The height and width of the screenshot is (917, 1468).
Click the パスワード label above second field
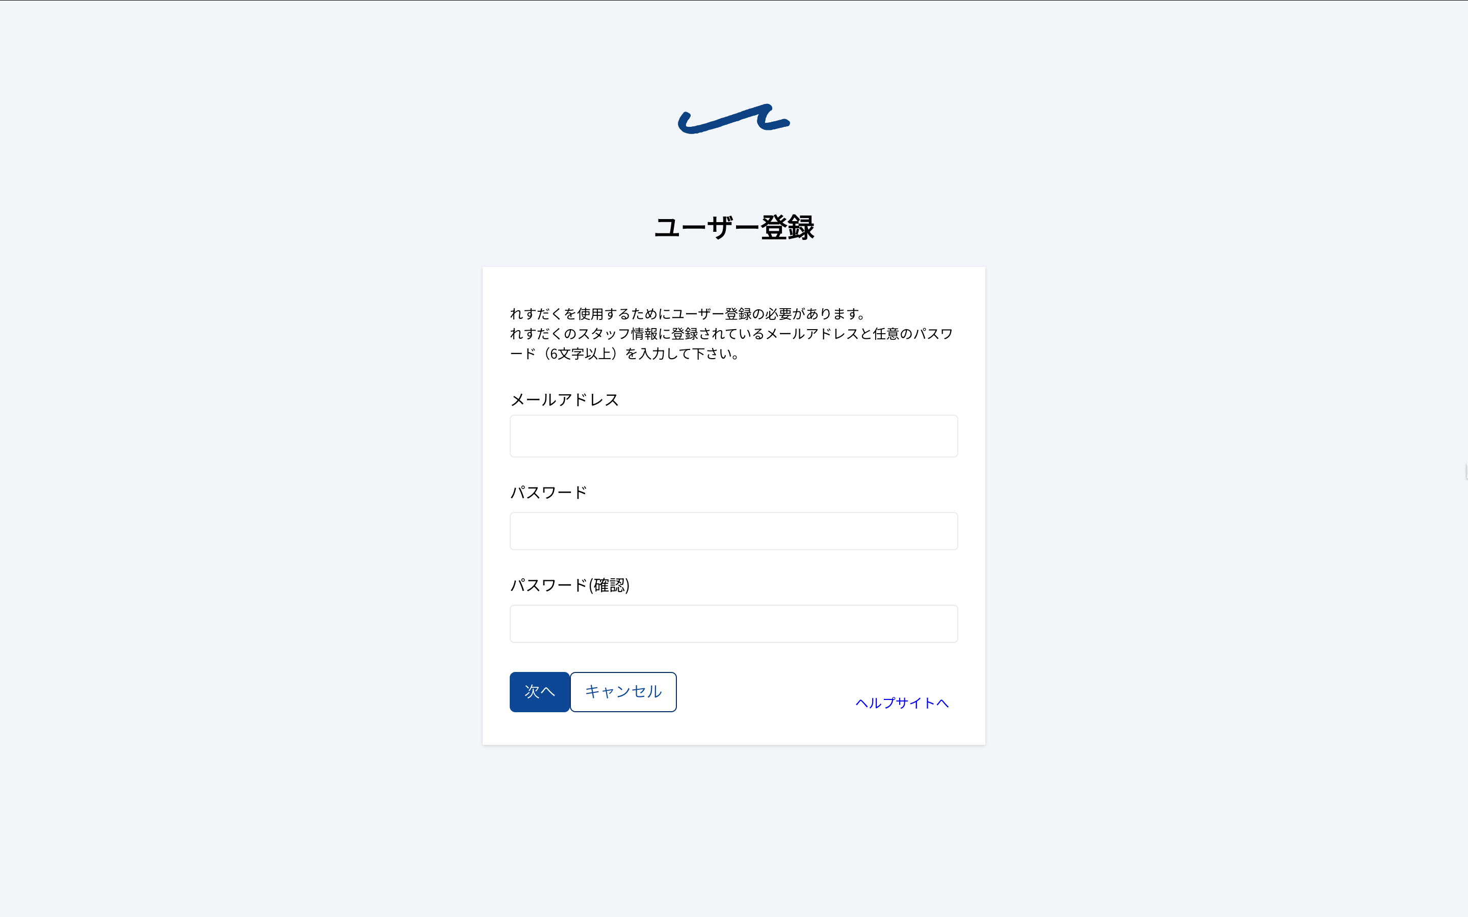tap(548, 493)
